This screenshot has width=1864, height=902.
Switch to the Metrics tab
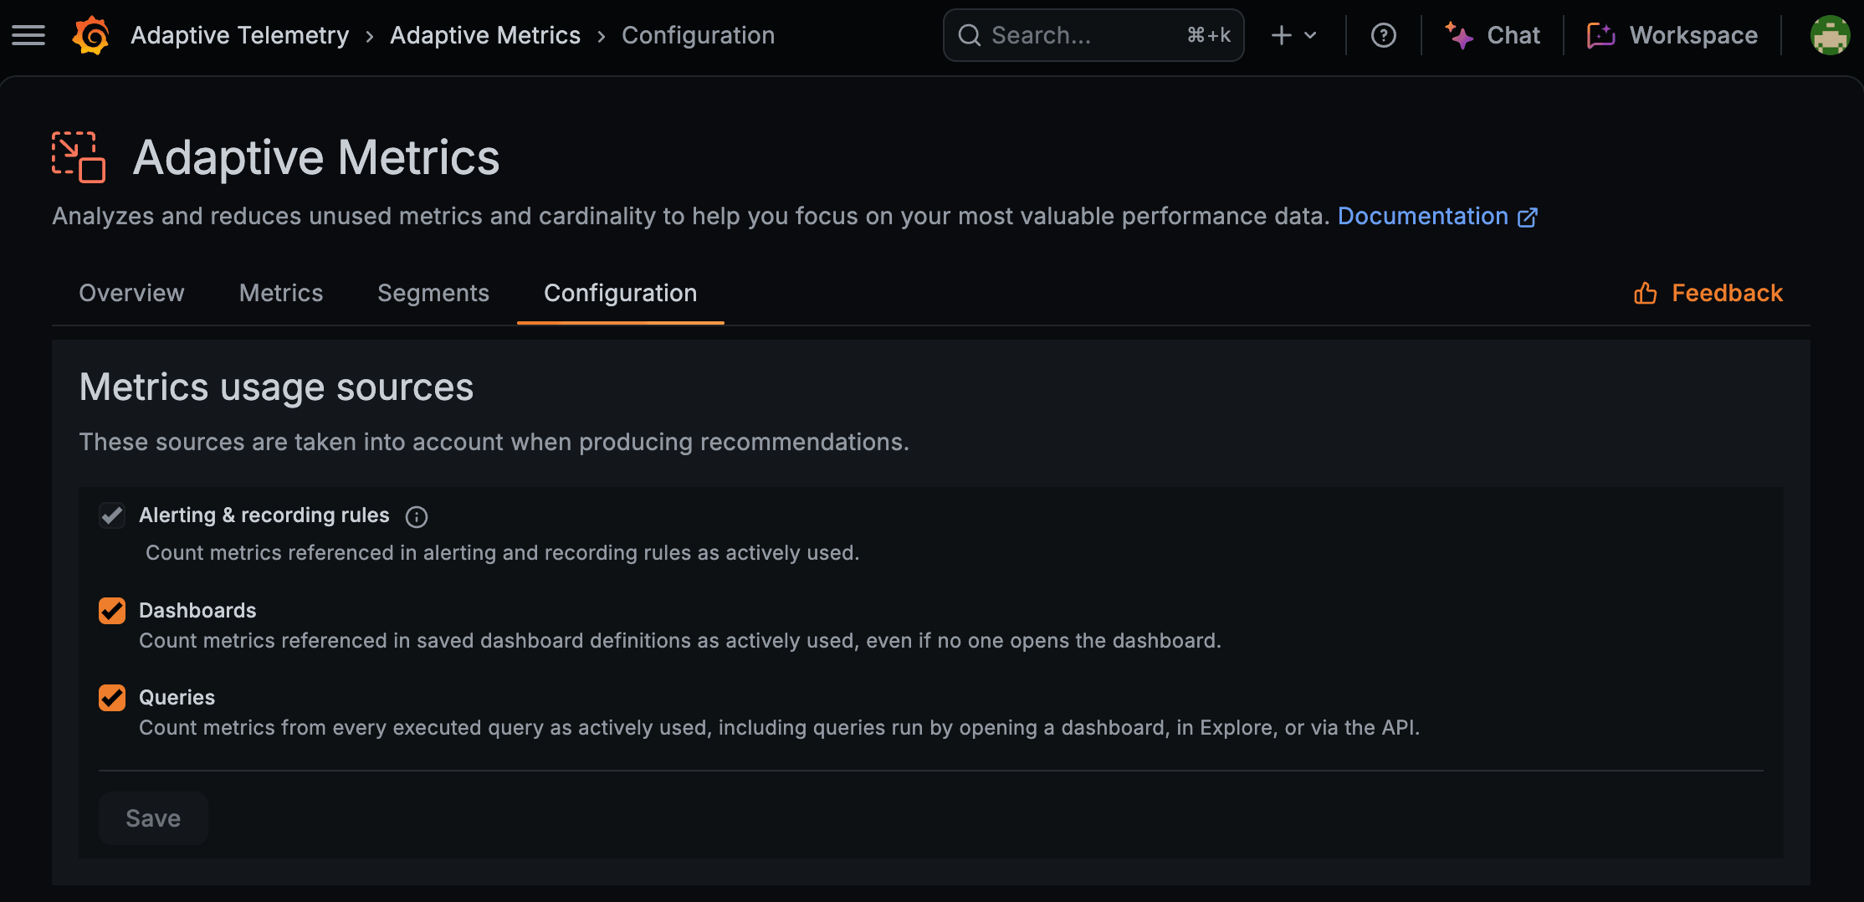click(x=281, y=293)
